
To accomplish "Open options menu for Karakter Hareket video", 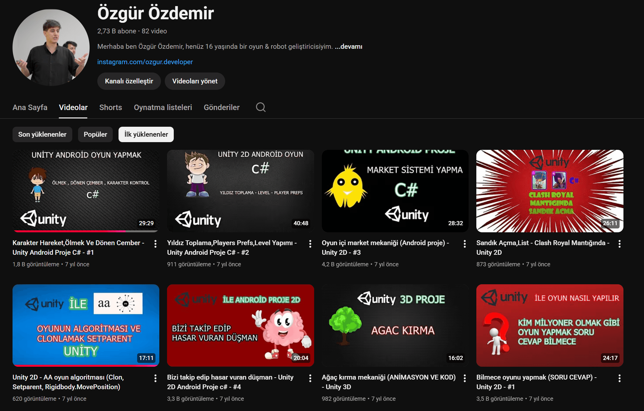I will [155, 244].
